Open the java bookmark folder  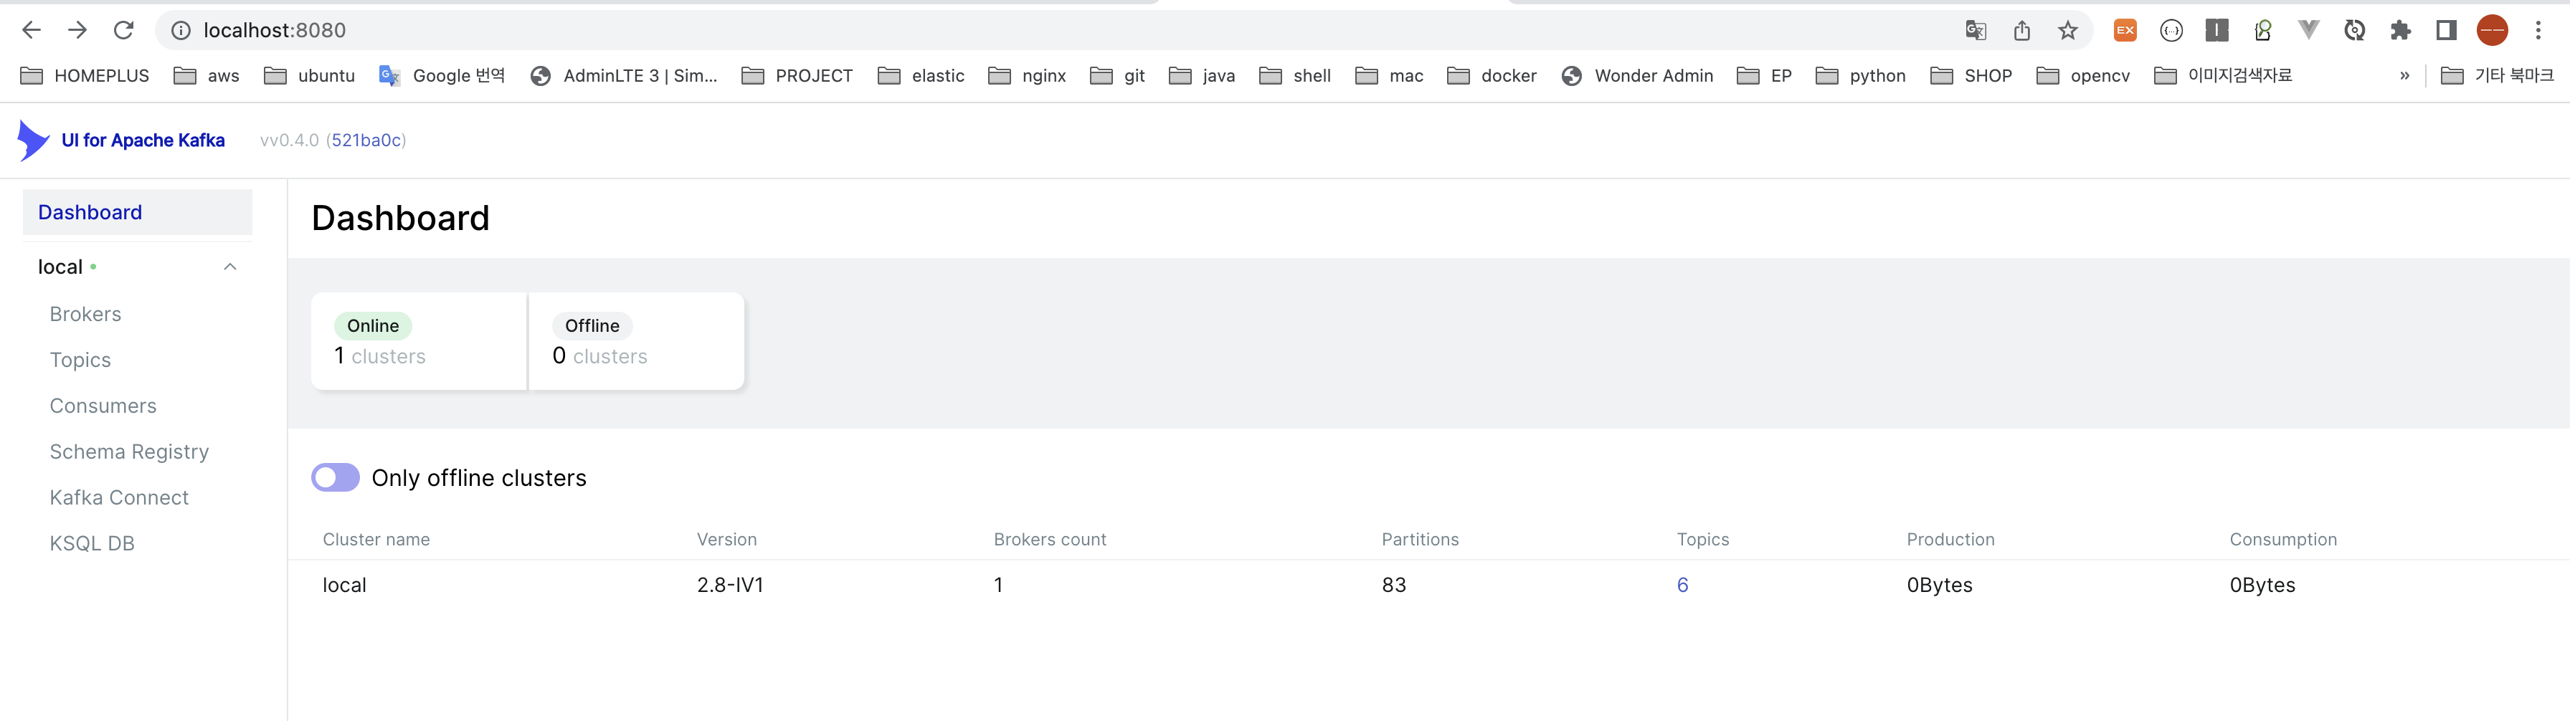click(1203, 76)
